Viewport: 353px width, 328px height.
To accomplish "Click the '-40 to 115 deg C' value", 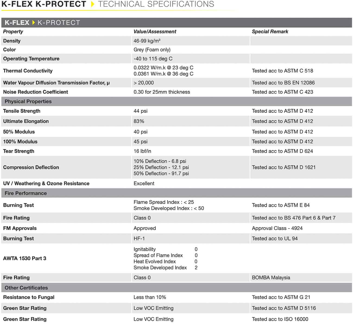I will pos(153,59).
